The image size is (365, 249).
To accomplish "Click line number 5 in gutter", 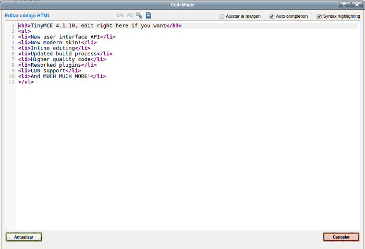I will point(13,48).
